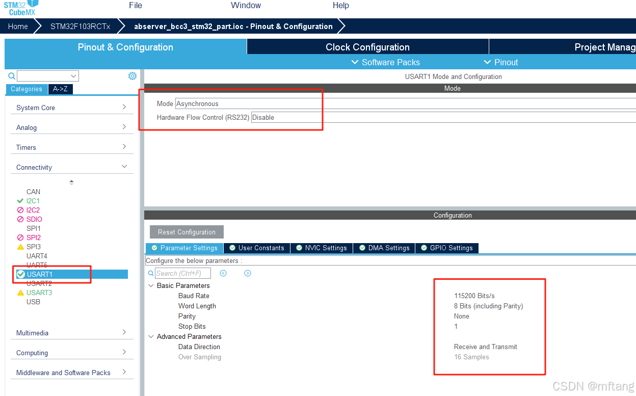Open the Help menu
This screenshot has height=396, width=636.
pyautogui.click(x=341, y=5)
